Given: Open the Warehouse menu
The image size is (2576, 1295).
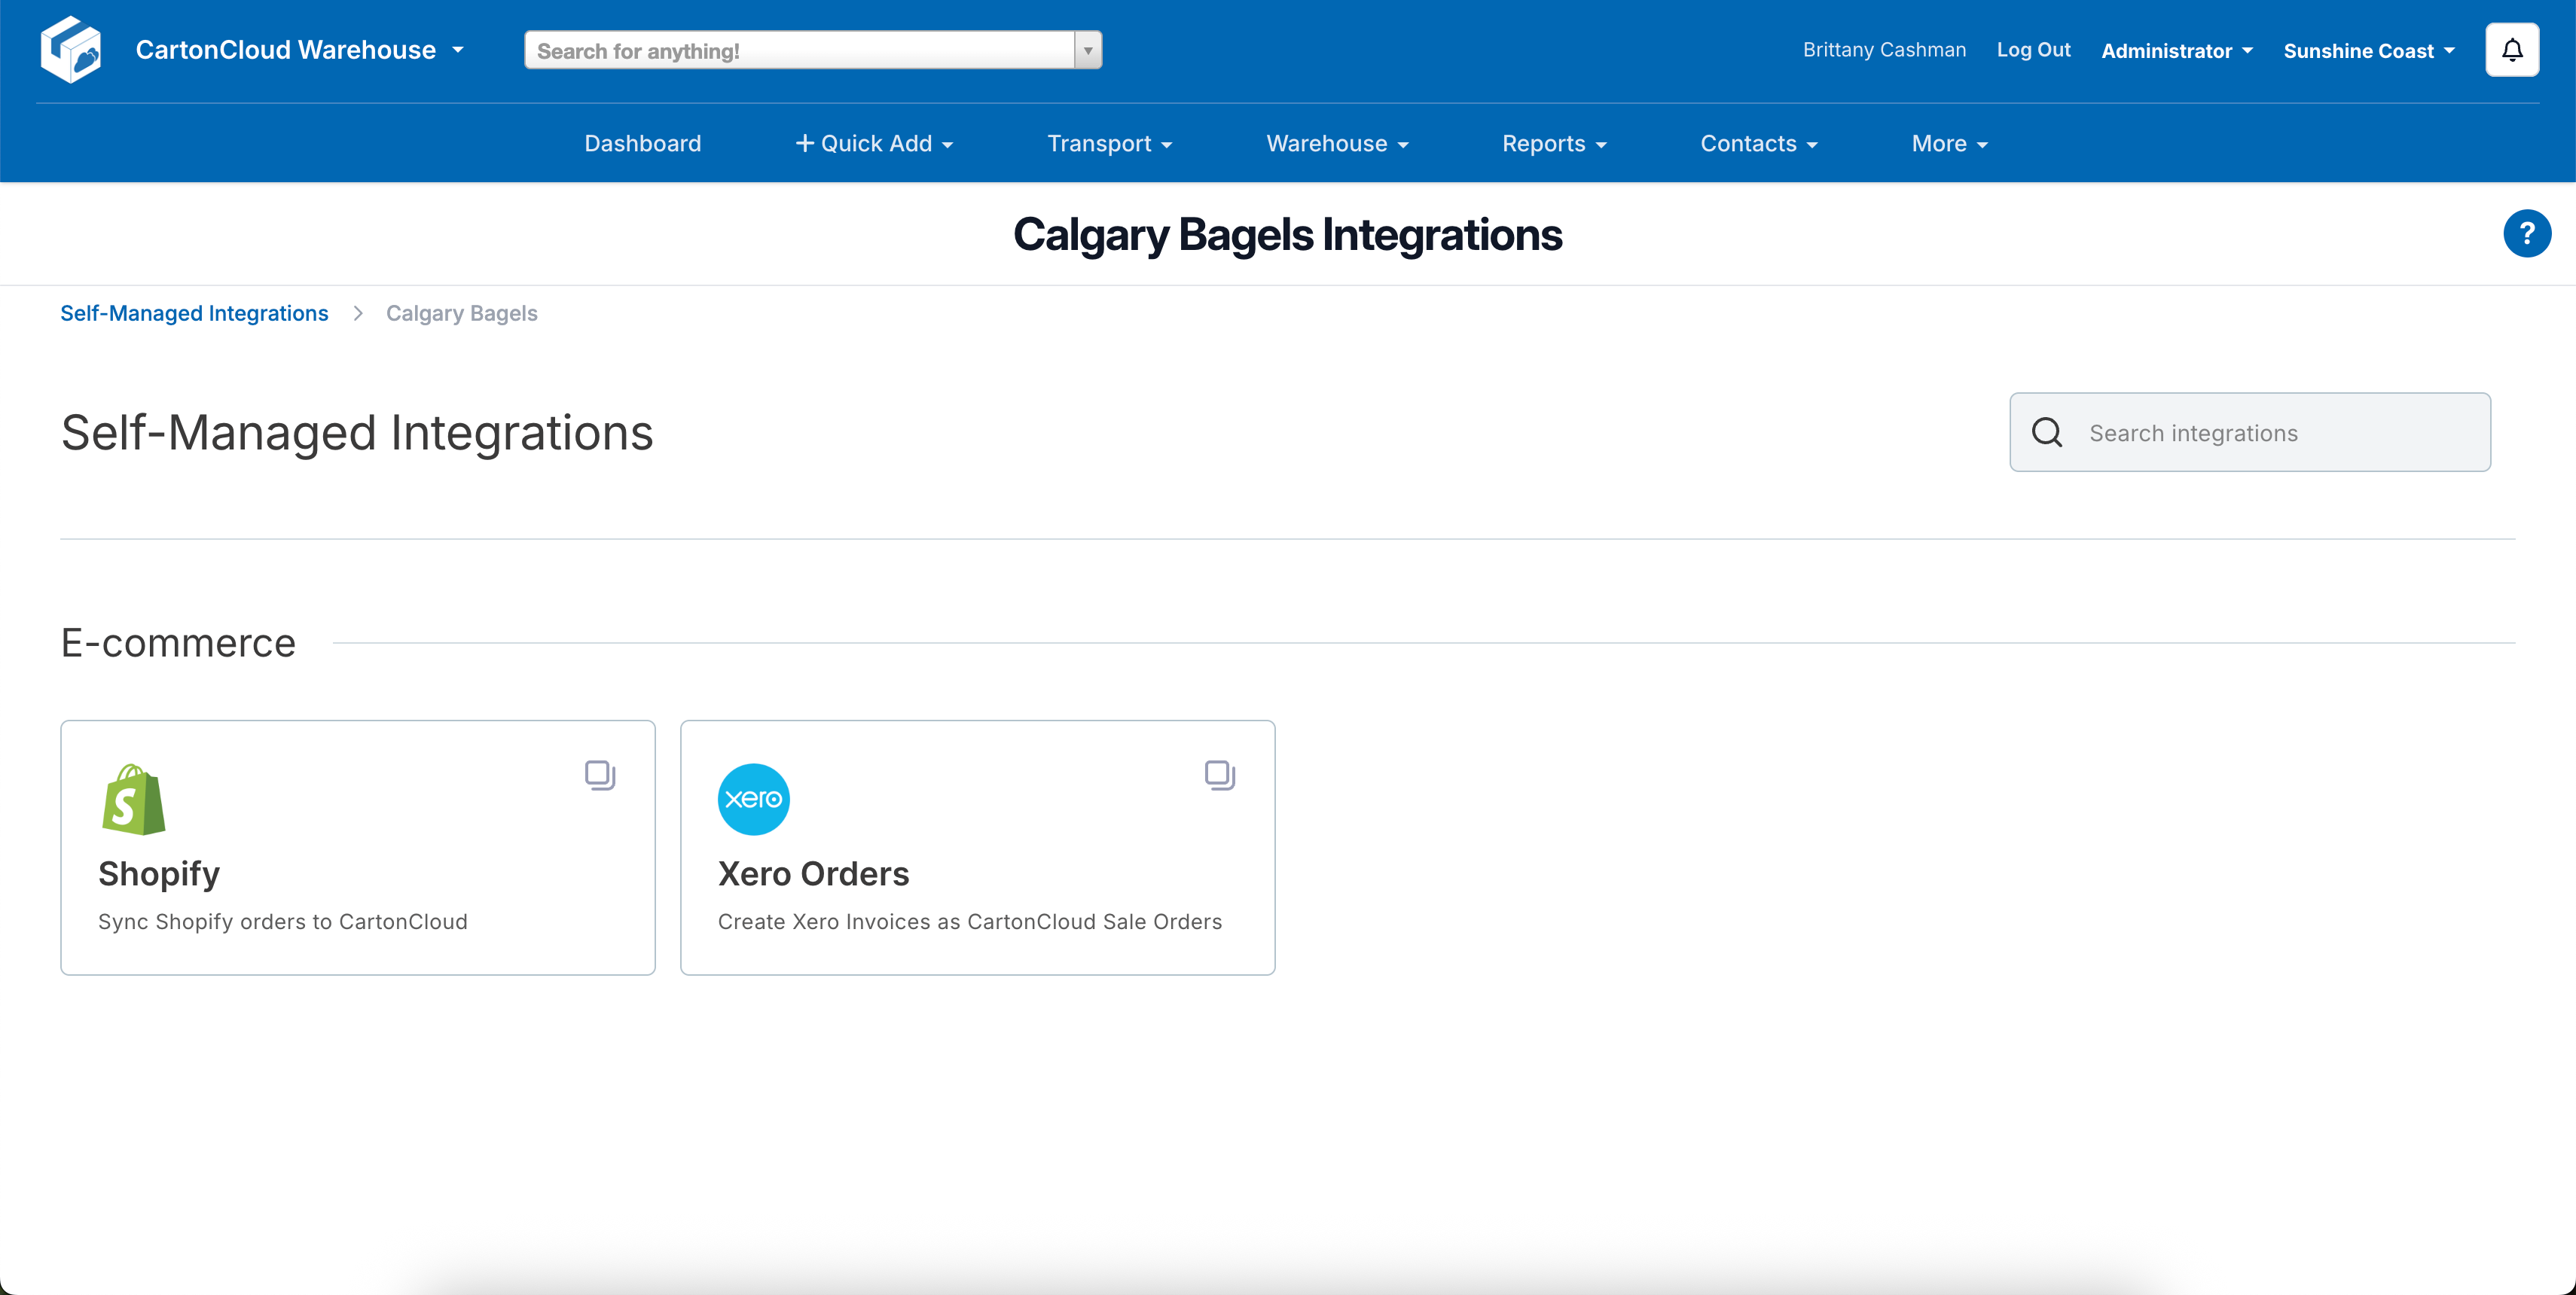Looking at the screenshot, I should point(1336,143).
